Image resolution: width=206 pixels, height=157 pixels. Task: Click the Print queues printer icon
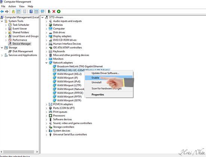51,112
